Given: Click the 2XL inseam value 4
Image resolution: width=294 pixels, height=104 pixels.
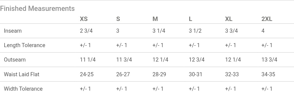Looking at the screenshot, I should click(x=263, y=31).
